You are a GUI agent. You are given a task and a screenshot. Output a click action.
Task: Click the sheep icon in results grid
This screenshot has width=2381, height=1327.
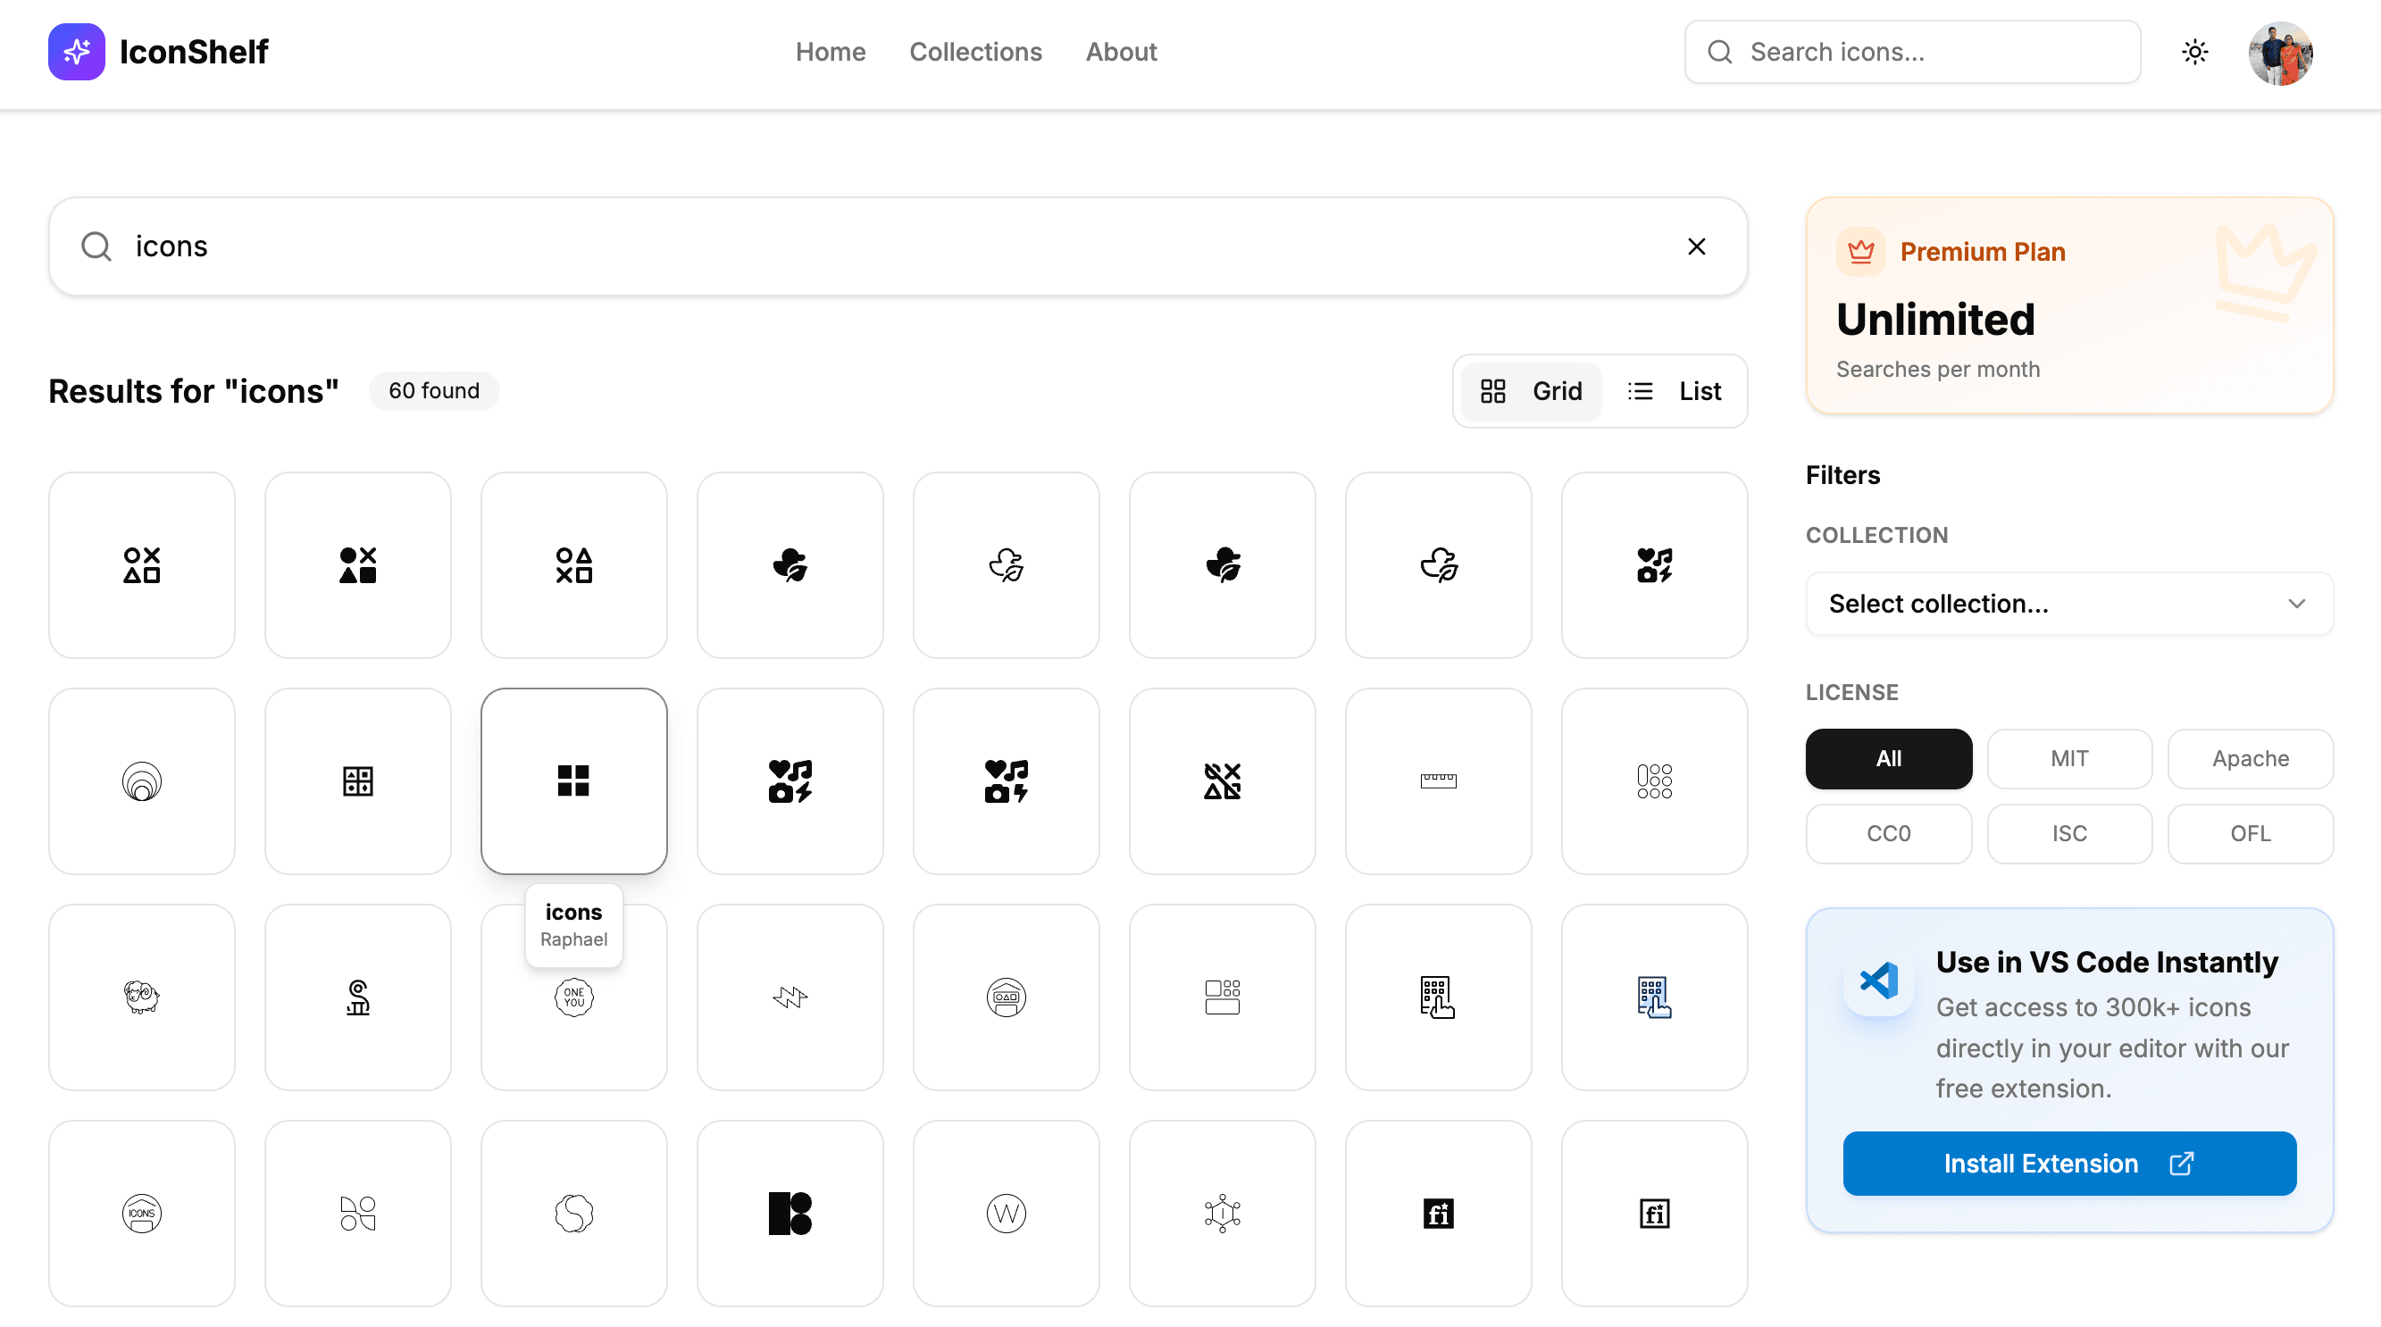[x=141, y=997]
